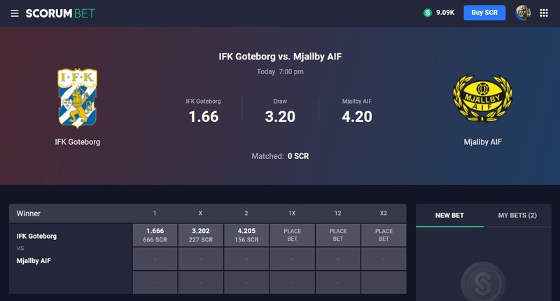
Task: Click the Draw 3.20 odds
Action: click(280, 111)
